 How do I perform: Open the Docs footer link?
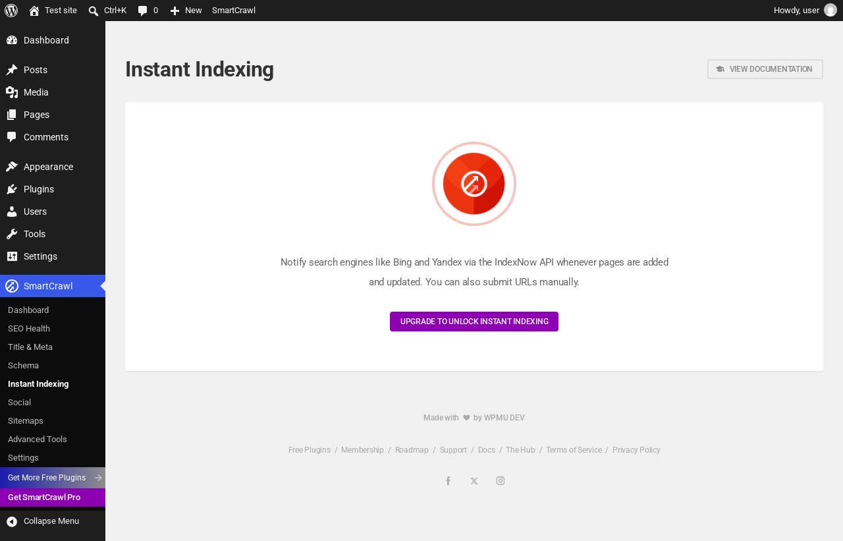[487, 450]
